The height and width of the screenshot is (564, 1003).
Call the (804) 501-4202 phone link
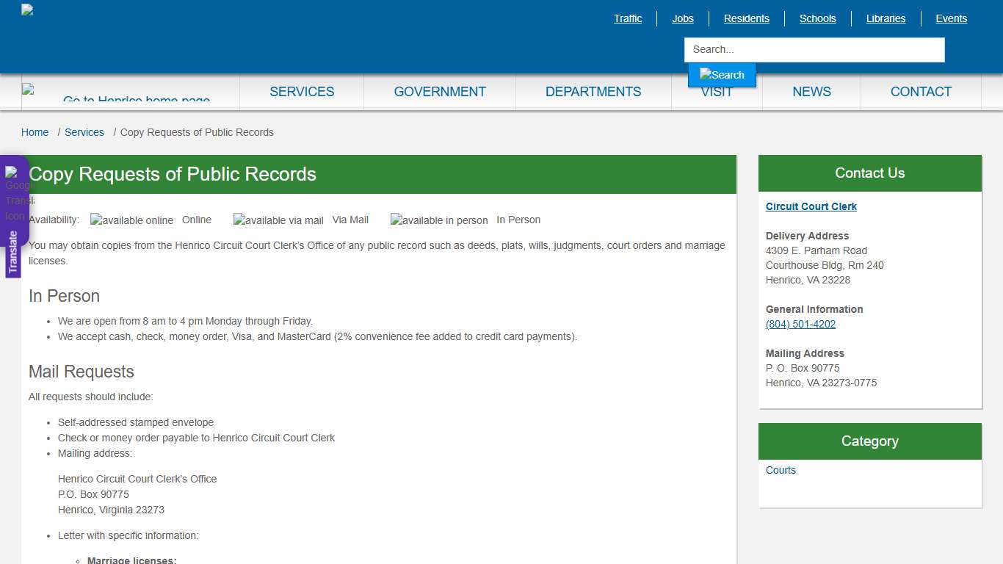(800, 324)
